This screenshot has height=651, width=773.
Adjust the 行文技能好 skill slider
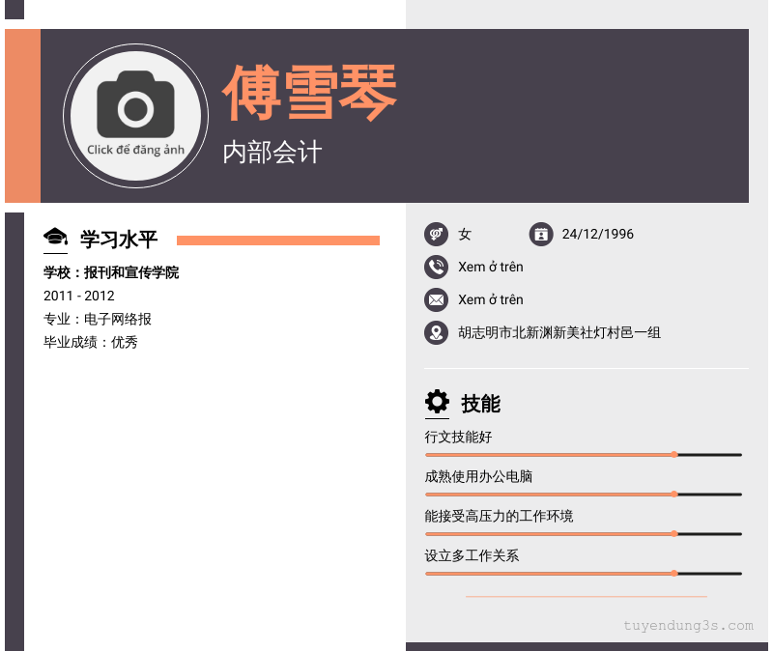(673, 454)
